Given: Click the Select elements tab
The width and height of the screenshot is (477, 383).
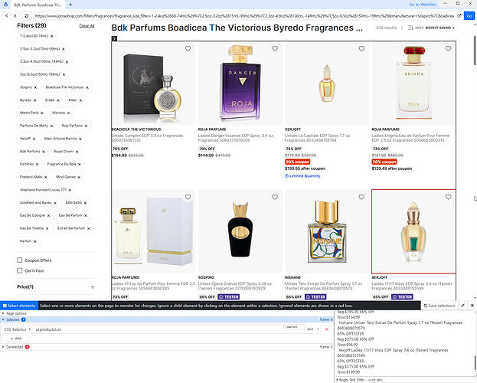Looking at the screenshot, I should [19, 306].
